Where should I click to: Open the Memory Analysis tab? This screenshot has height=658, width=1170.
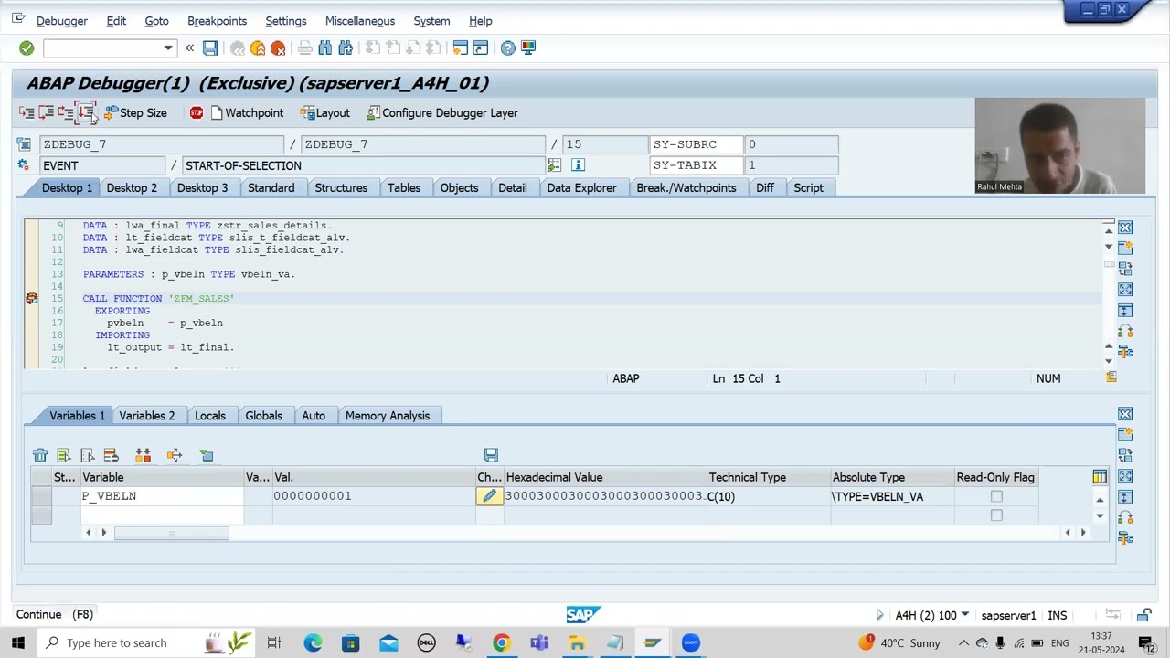click(388, 416)
